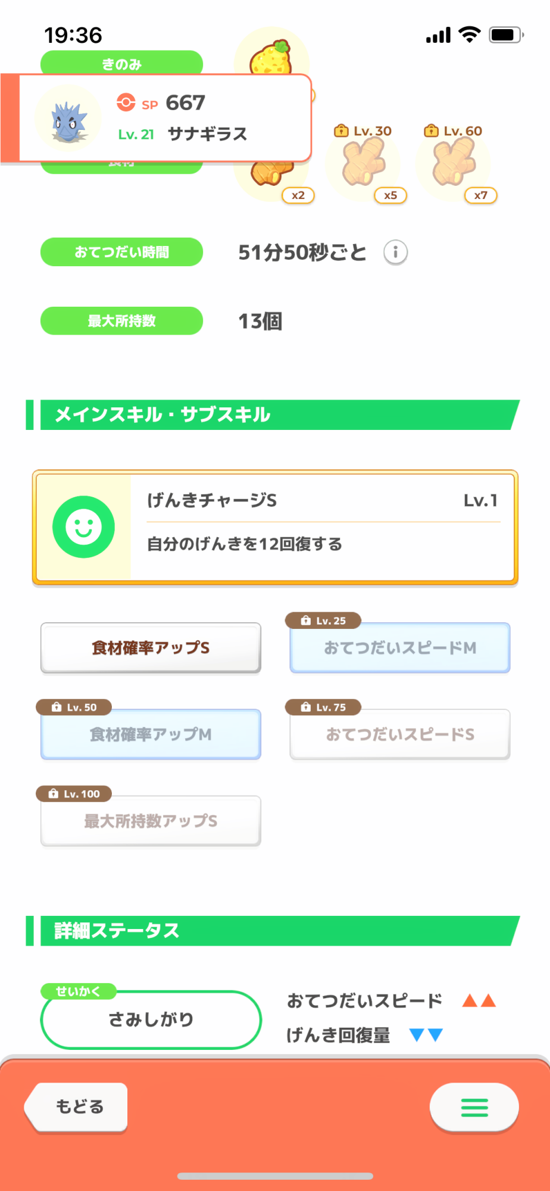Tap the locked おてつだいスピードM sub skill
The height and width of the screenshot is (1191, 550).
pyautogui.click(x=400, y=648)
